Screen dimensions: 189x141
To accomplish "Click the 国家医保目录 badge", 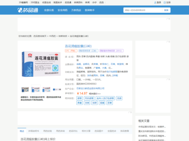I will (88, 51).
